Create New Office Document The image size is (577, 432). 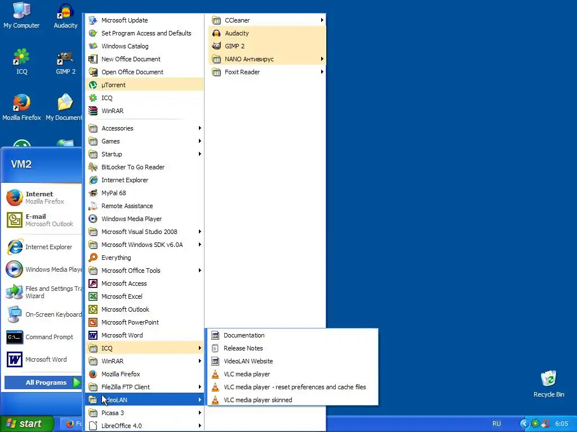click(x=144, y=58)
